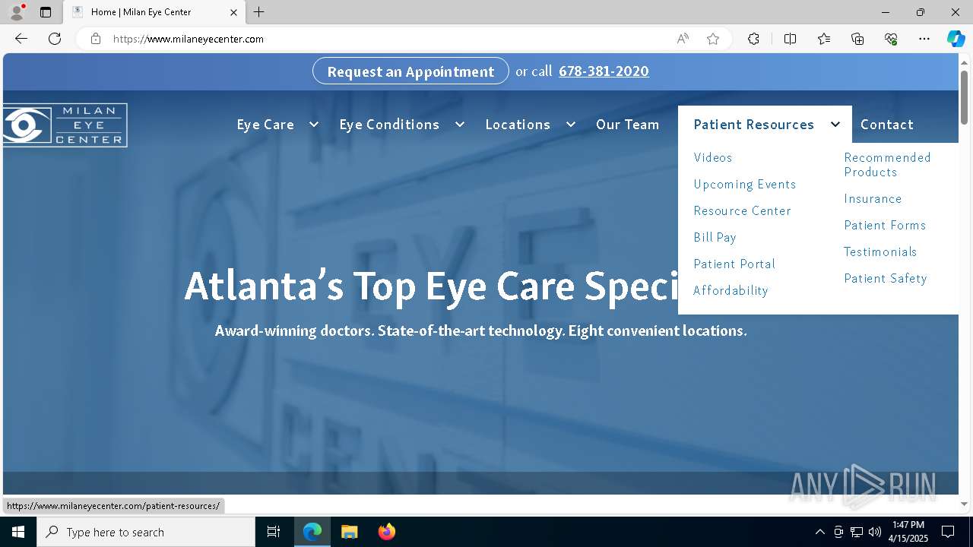Call the 678-381-2020 phone link

[604, 71]
